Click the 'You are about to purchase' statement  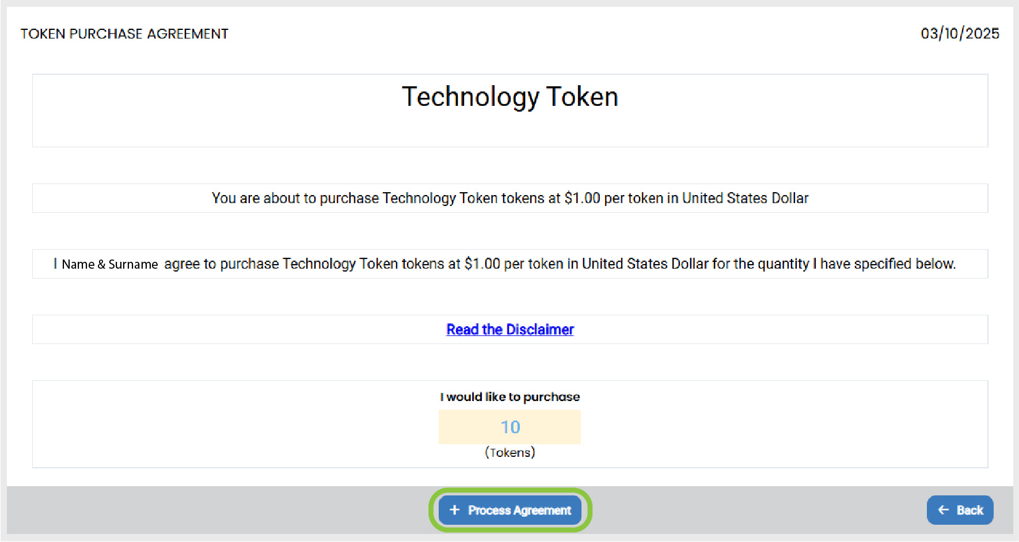(510, 199)
